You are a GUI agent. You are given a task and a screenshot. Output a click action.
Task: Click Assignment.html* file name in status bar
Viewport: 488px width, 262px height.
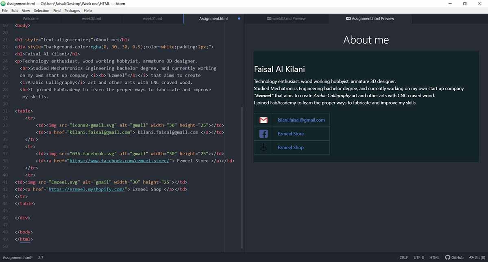pos(17,258)
